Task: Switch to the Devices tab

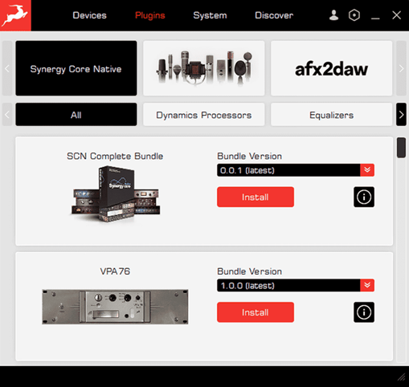Action: click(x=89, y=15)
